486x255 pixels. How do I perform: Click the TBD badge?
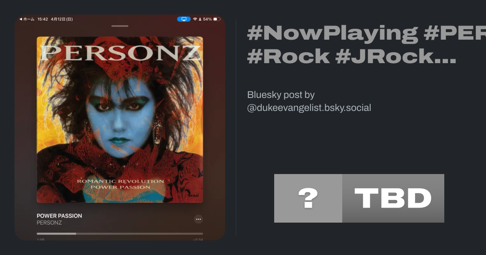point(393,198)
